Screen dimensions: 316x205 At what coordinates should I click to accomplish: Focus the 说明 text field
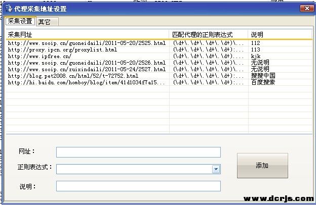pyautogui.click(x=138, y=186)
